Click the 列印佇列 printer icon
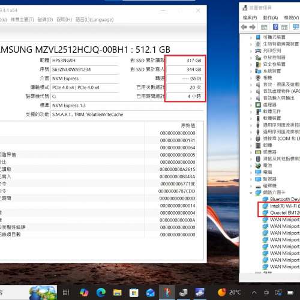 coord(258,51)
